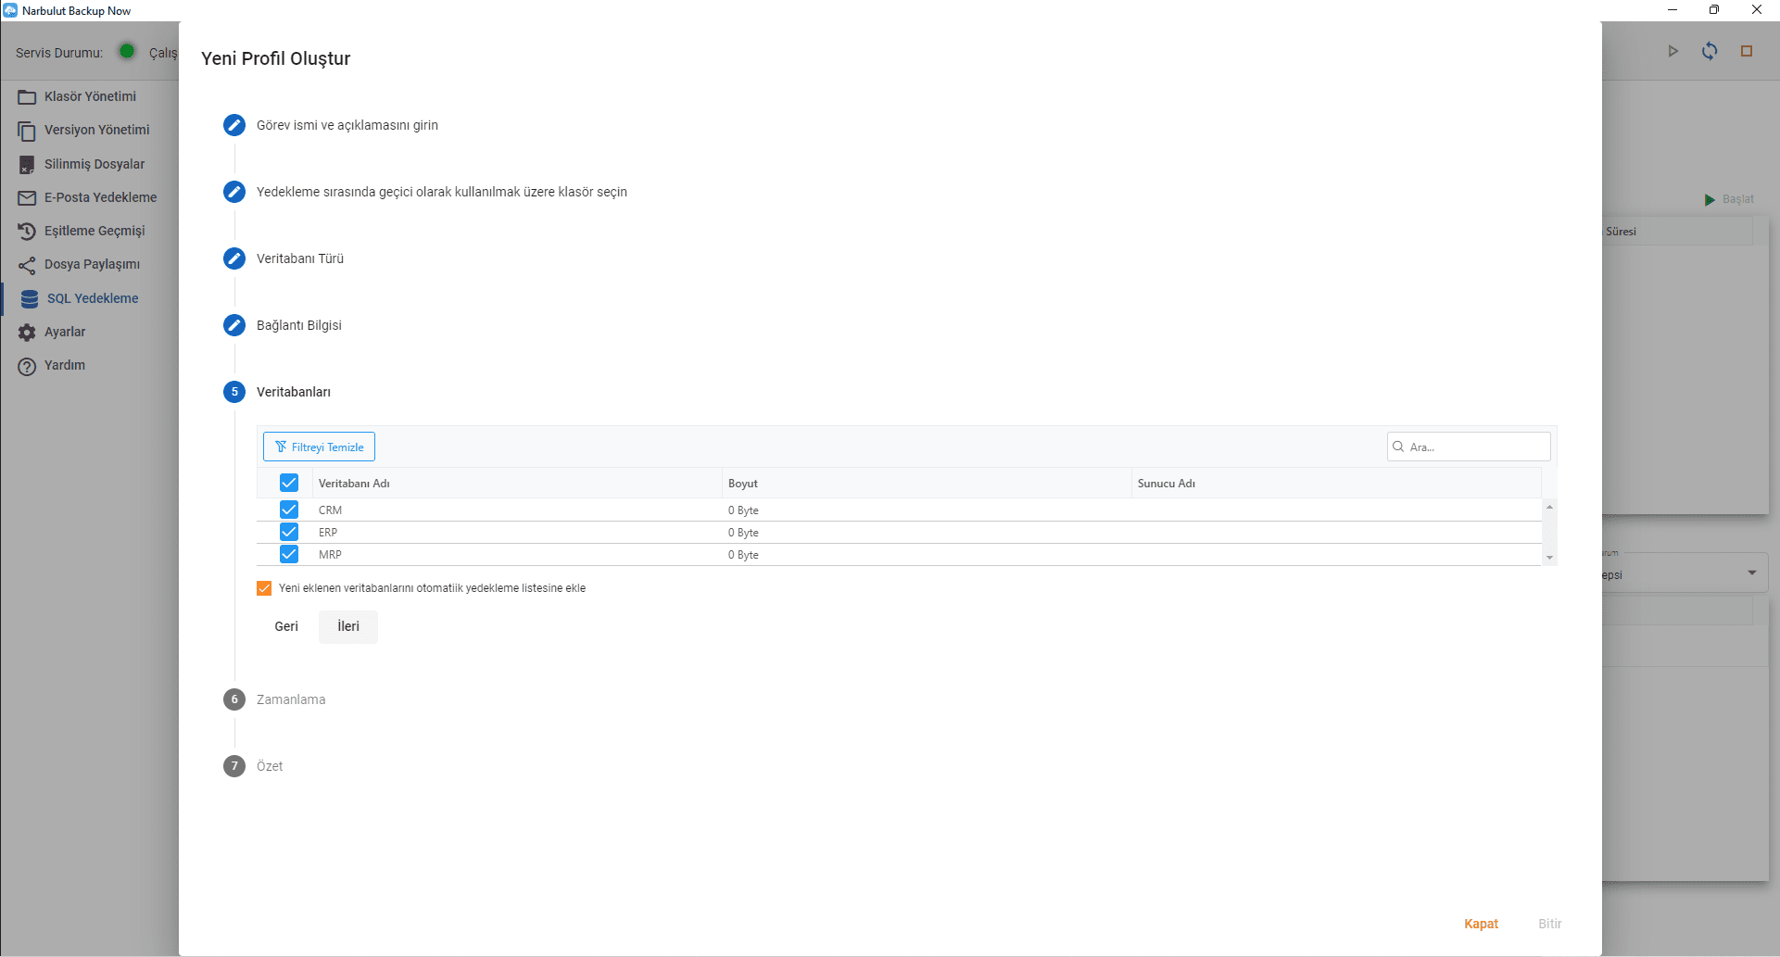Open E-Posta Yedekleme in the sidebar

click(x=100, y=197)
